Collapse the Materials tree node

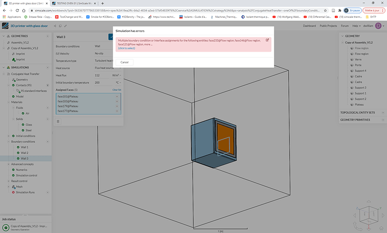[8, 102]
